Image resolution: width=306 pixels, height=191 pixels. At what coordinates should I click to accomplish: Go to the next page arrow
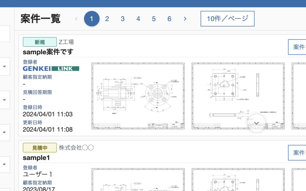185,19
